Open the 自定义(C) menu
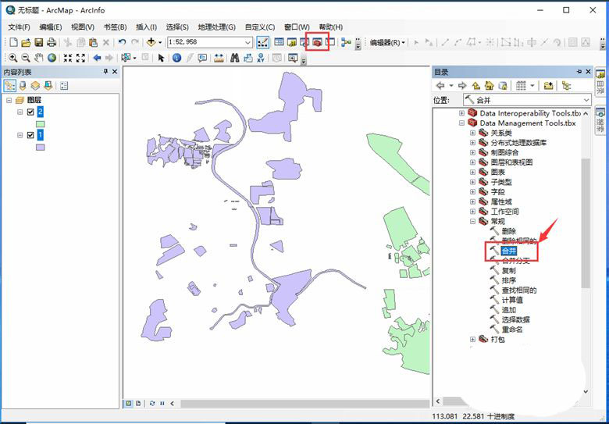This screenshot has height=424, width=609. (x=260, y=27)
